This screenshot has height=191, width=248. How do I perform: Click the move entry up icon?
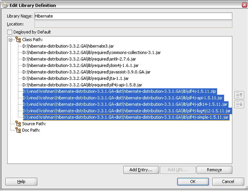pos(239,95)
